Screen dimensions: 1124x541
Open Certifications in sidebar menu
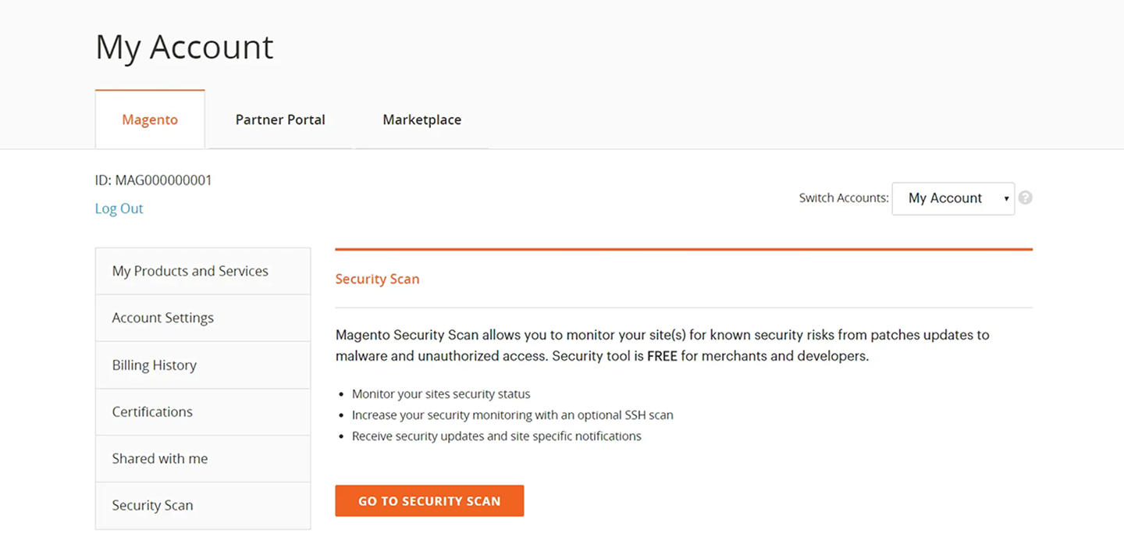[152, 411]
